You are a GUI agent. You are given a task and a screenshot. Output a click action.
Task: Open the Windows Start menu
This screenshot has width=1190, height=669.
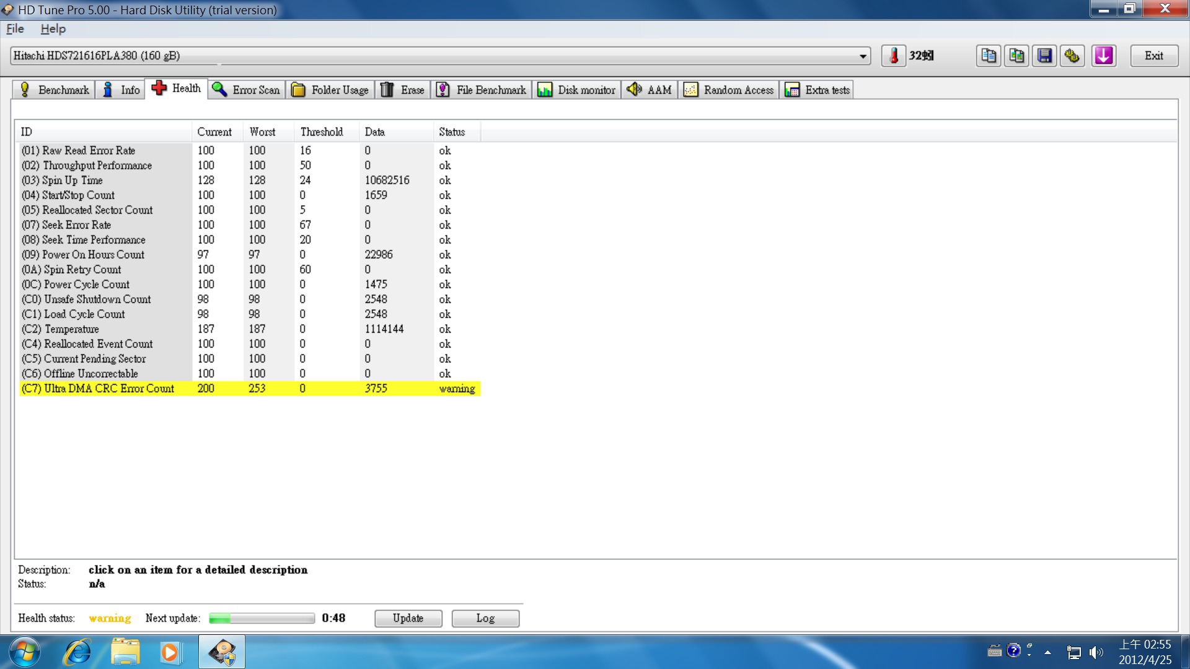tap(25, 652)
